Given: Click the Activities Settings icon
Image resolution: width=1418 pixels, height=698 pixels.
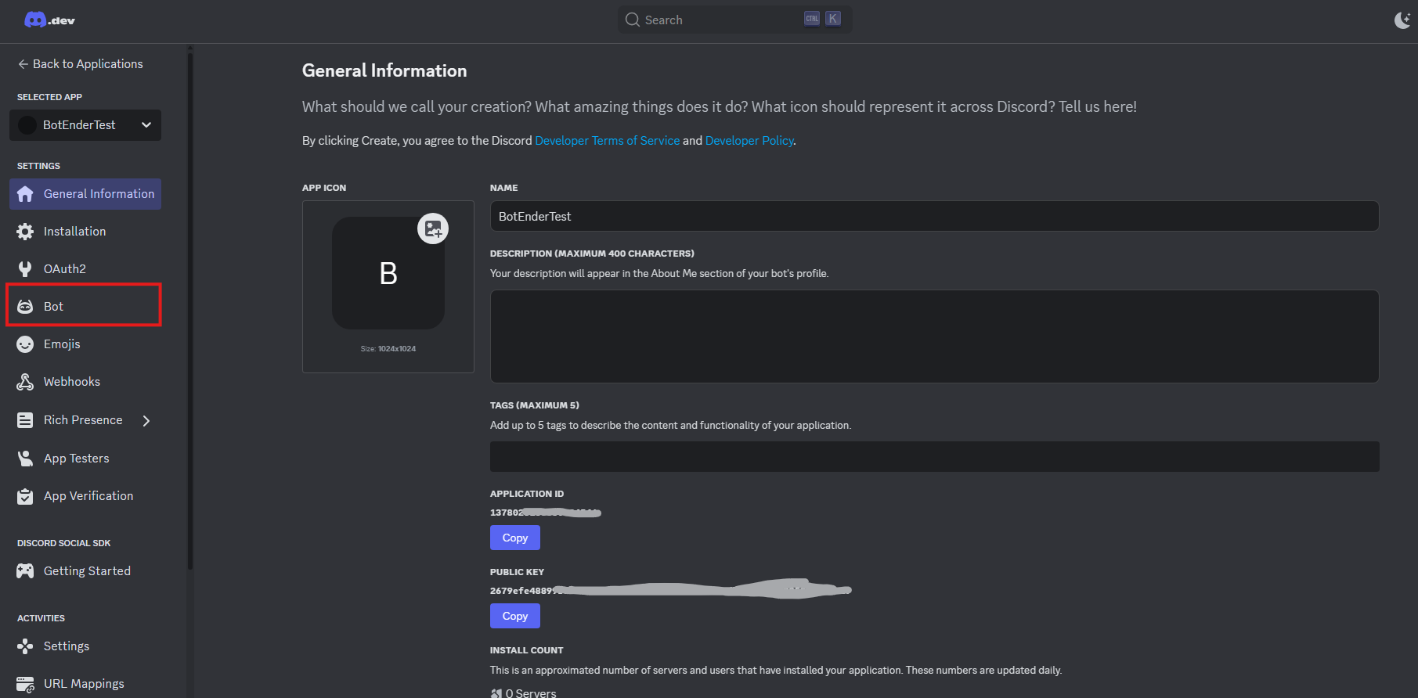Looking at the screenshot, I should click(x=25, y=646).
